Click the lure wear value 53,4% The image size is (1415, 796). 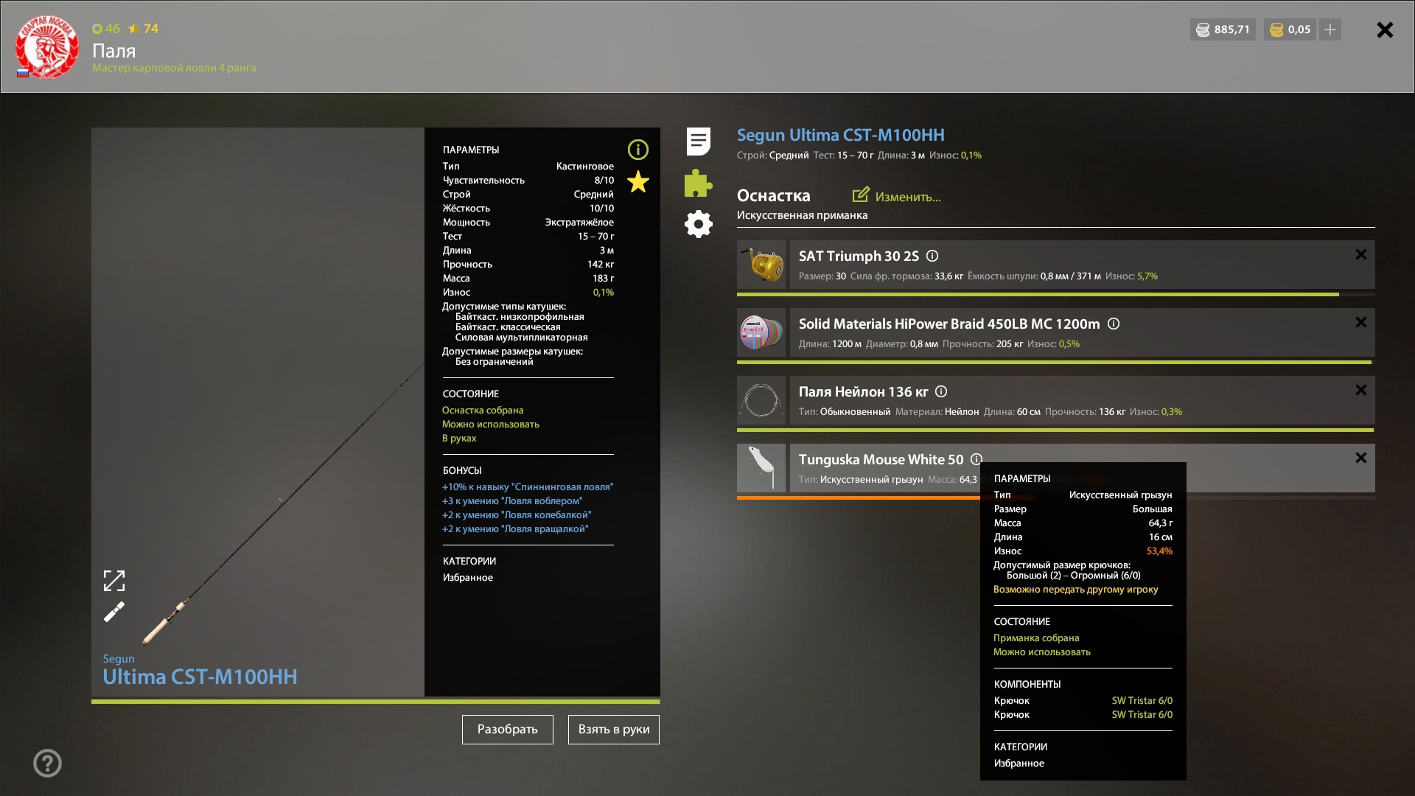(1159, 551)
